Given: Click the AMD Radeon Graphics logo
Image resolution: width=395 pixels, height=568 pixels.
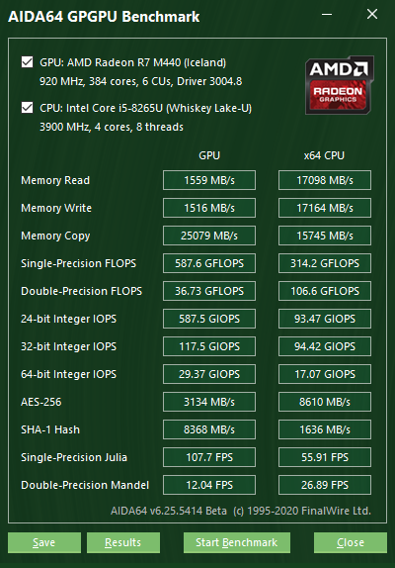Looking at the screenshot, I should (x=340, y=85).
